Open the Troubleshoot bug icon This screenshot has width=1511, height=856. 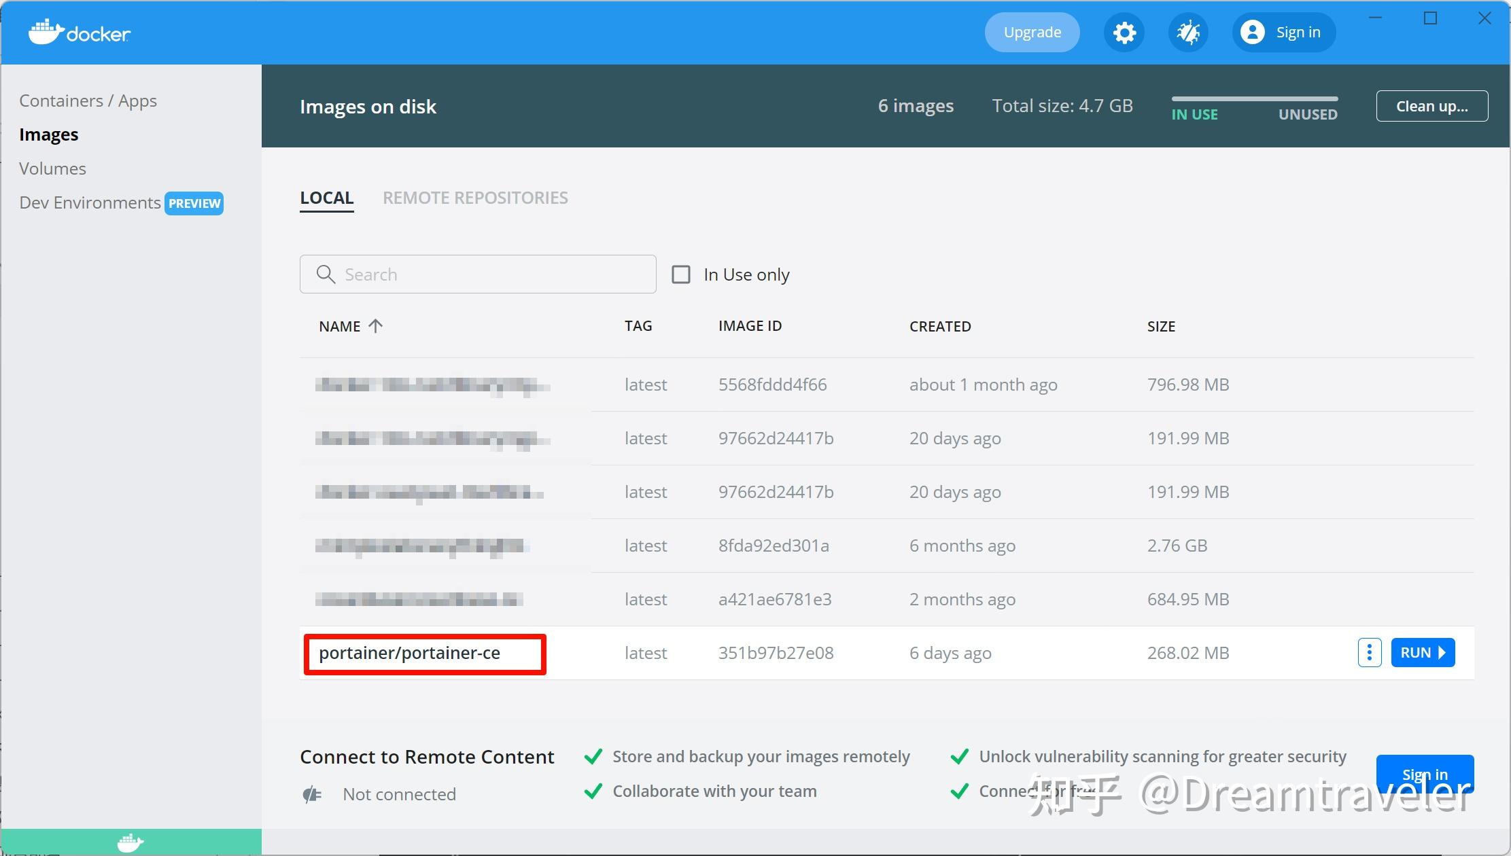1188,32
